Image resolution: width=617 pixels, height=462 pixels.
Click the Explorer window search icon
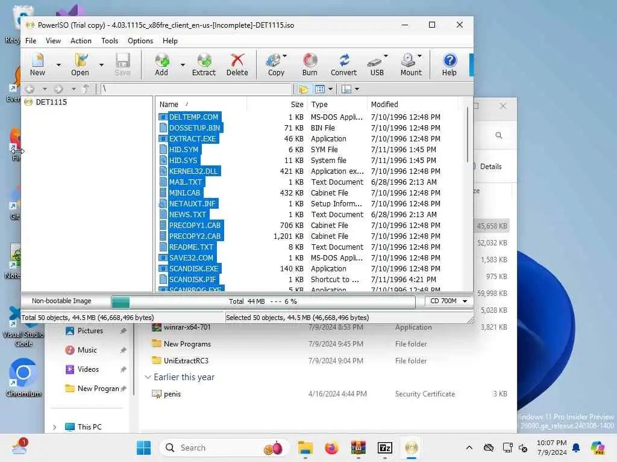[x=498, y=135]
